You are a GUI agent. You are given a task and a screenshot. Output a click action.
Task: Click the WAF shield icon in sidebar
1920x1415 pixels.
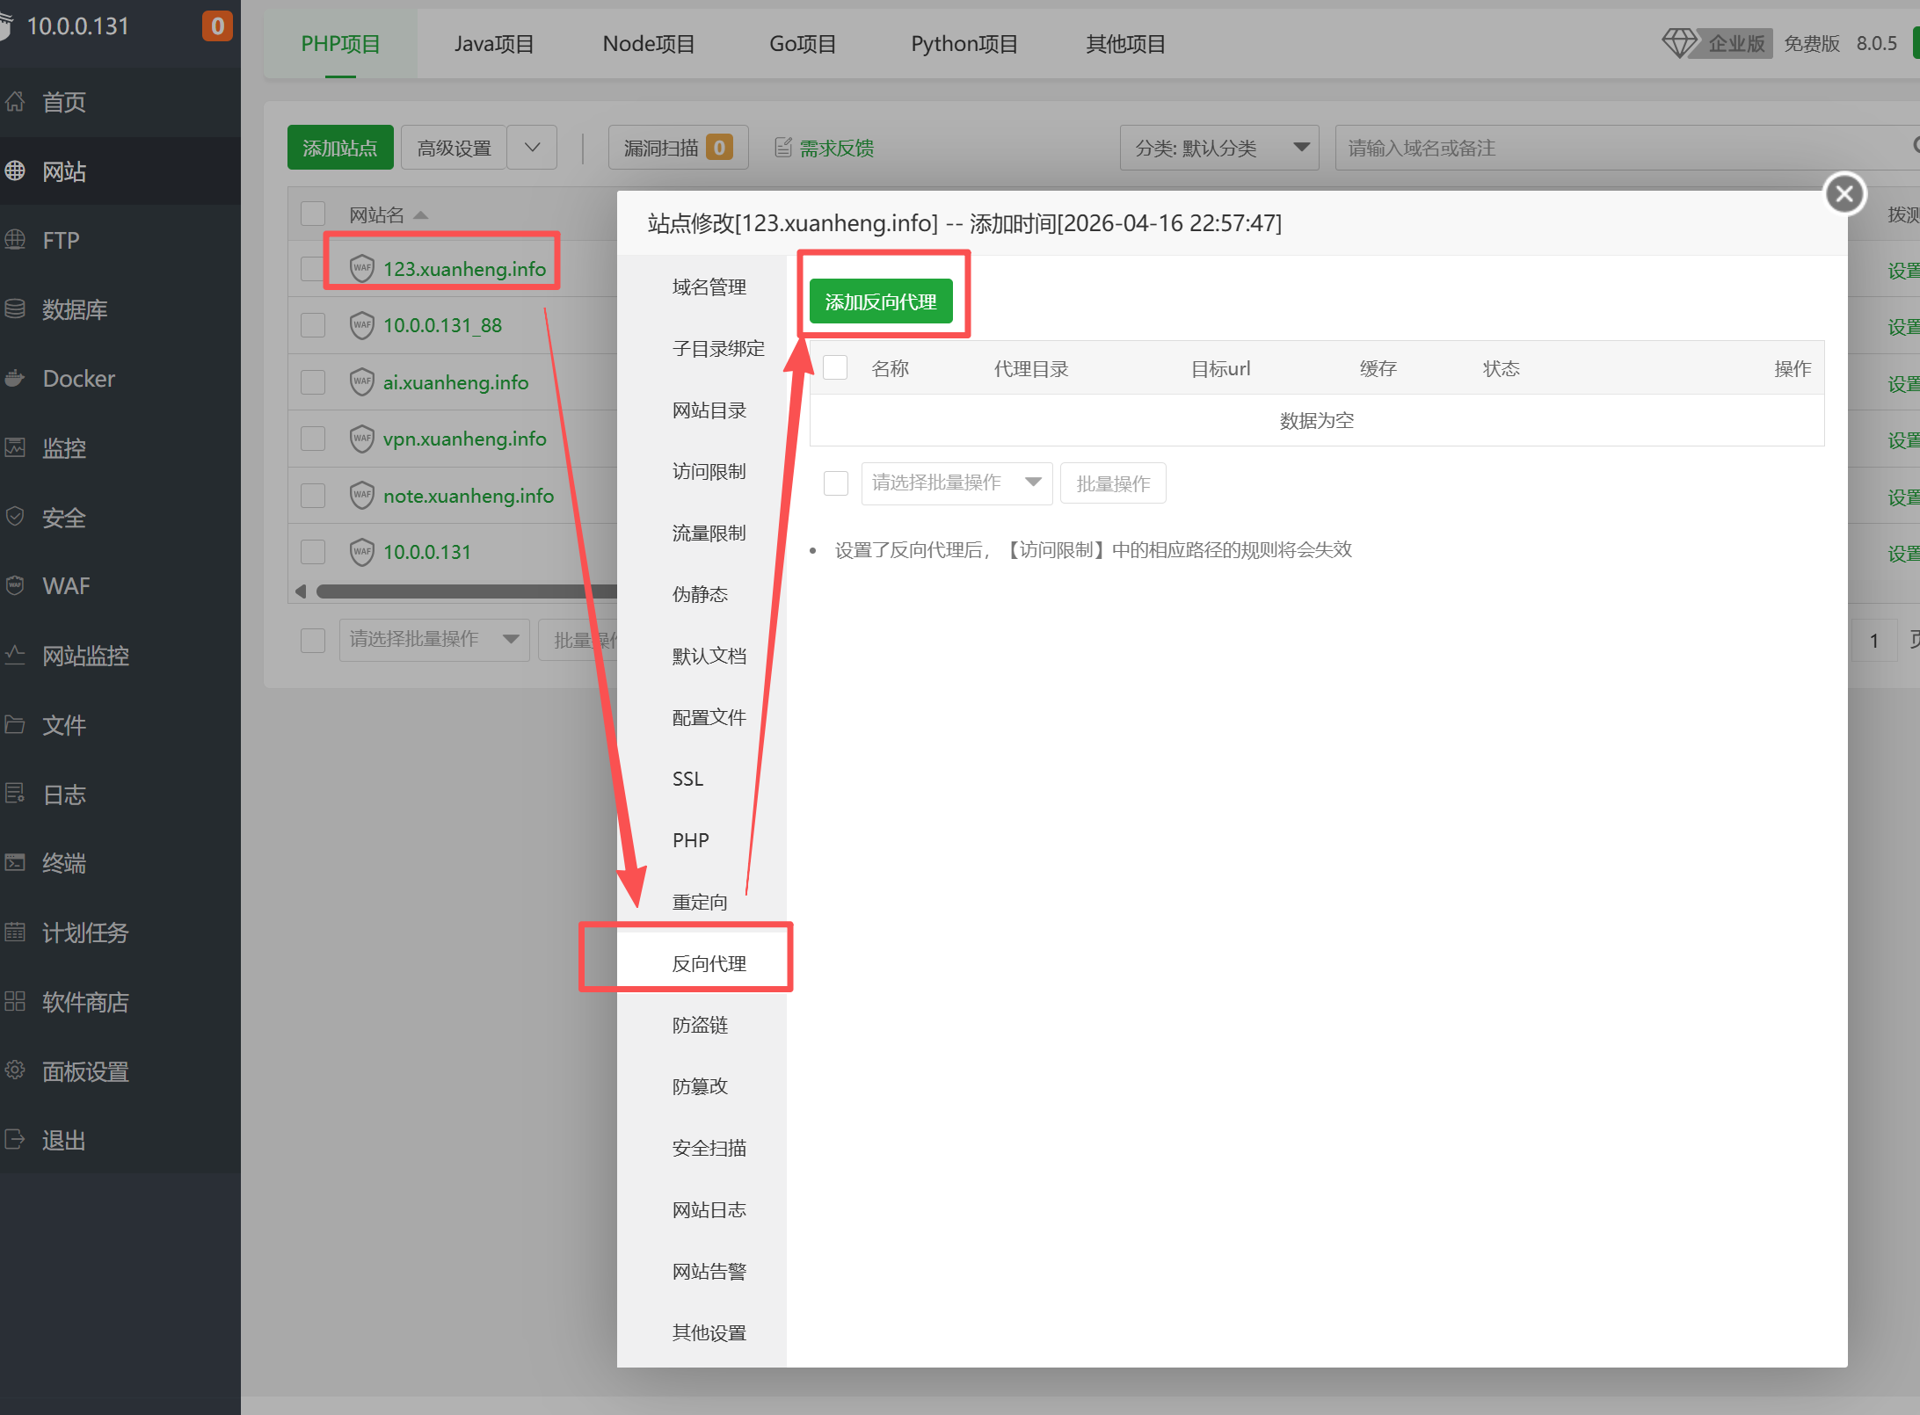point(15,585)
